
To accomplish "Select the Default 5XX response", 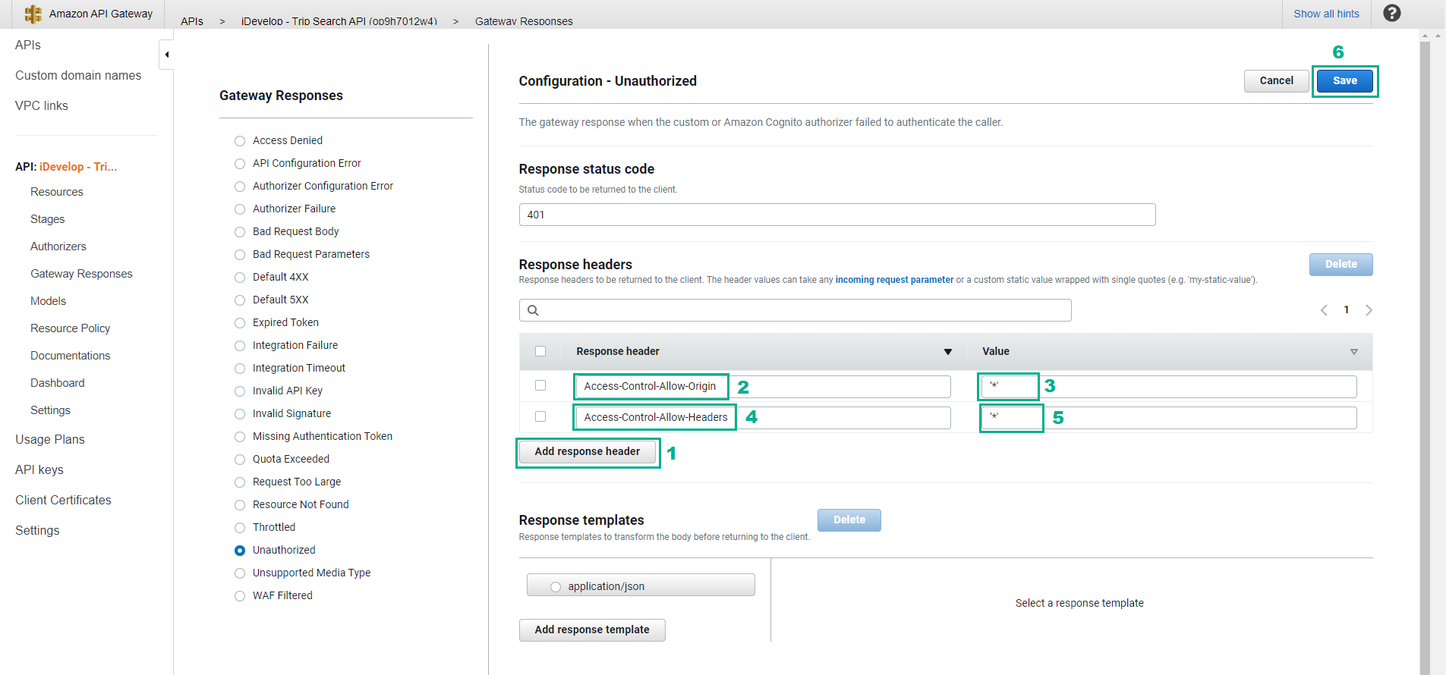I will pyautogui.click(x=240, y=300).
